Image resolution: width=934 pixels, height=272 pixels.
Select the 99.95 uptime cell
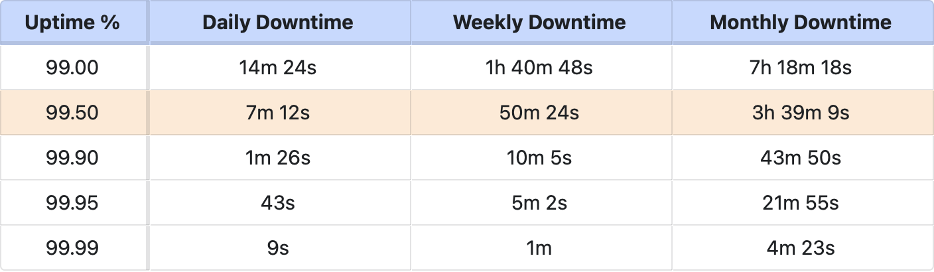[73, 202]
